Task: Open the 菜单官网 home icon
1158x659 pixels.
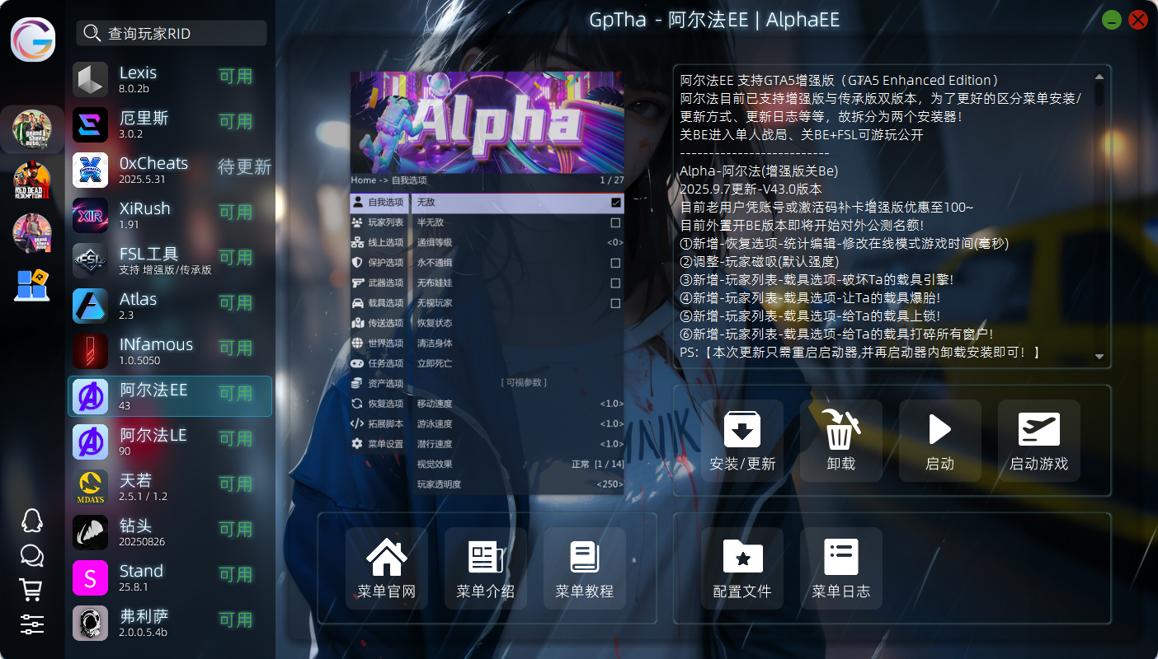Action: coord(386,558)
